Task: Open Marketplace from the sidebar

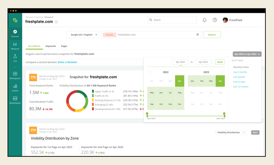Action: tap(15, 100)
